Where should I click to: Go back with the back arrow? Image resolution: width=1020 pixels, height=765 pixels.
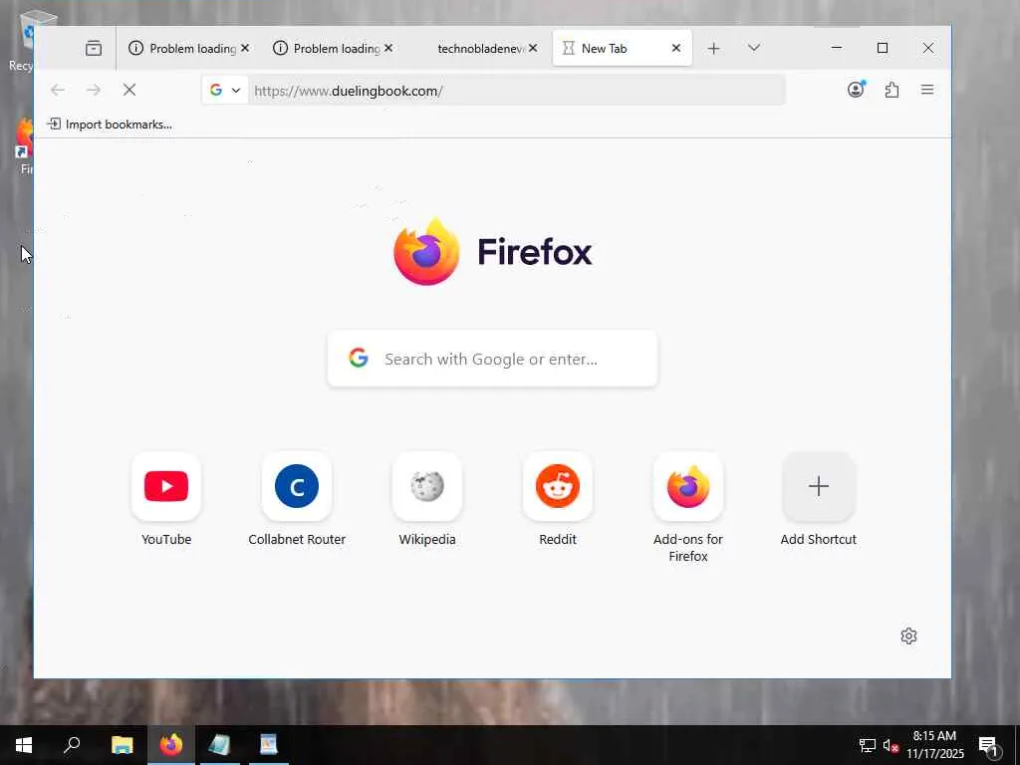(57, 90)
